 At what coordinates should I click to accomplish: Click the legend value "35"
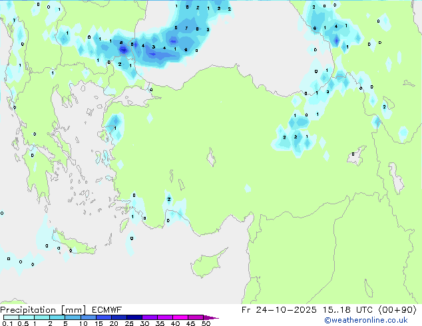(160, 323)
